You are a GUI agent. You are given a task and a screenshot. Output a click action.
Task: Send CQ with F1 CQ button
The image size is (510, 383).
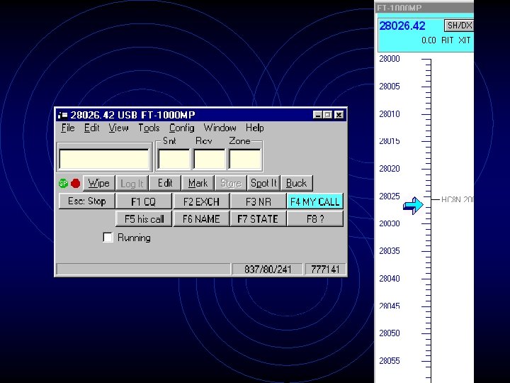143,201
